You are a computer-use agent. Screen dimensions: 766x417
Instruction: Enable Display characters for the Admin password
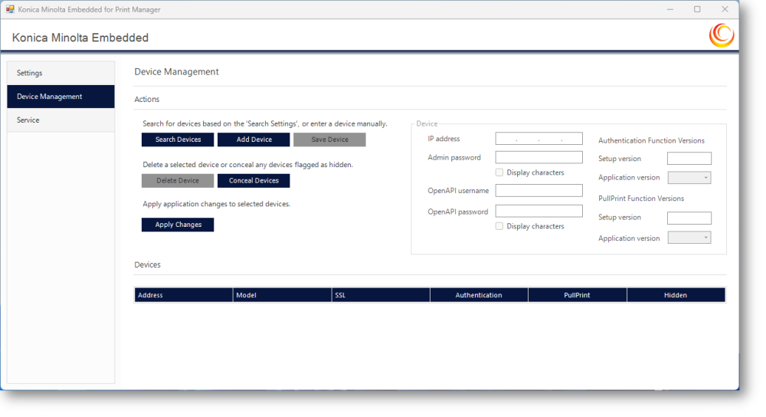tap(499, 172)
